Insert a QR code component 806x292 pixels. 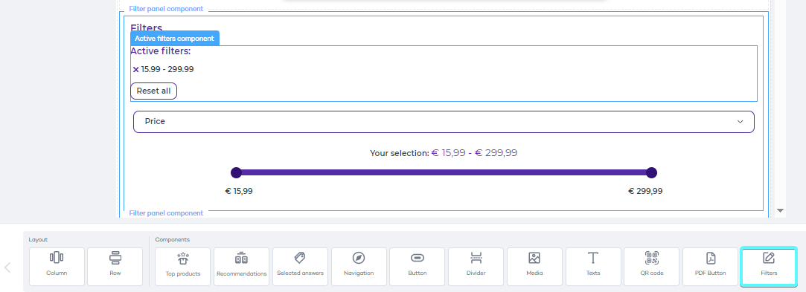point(652,267)
